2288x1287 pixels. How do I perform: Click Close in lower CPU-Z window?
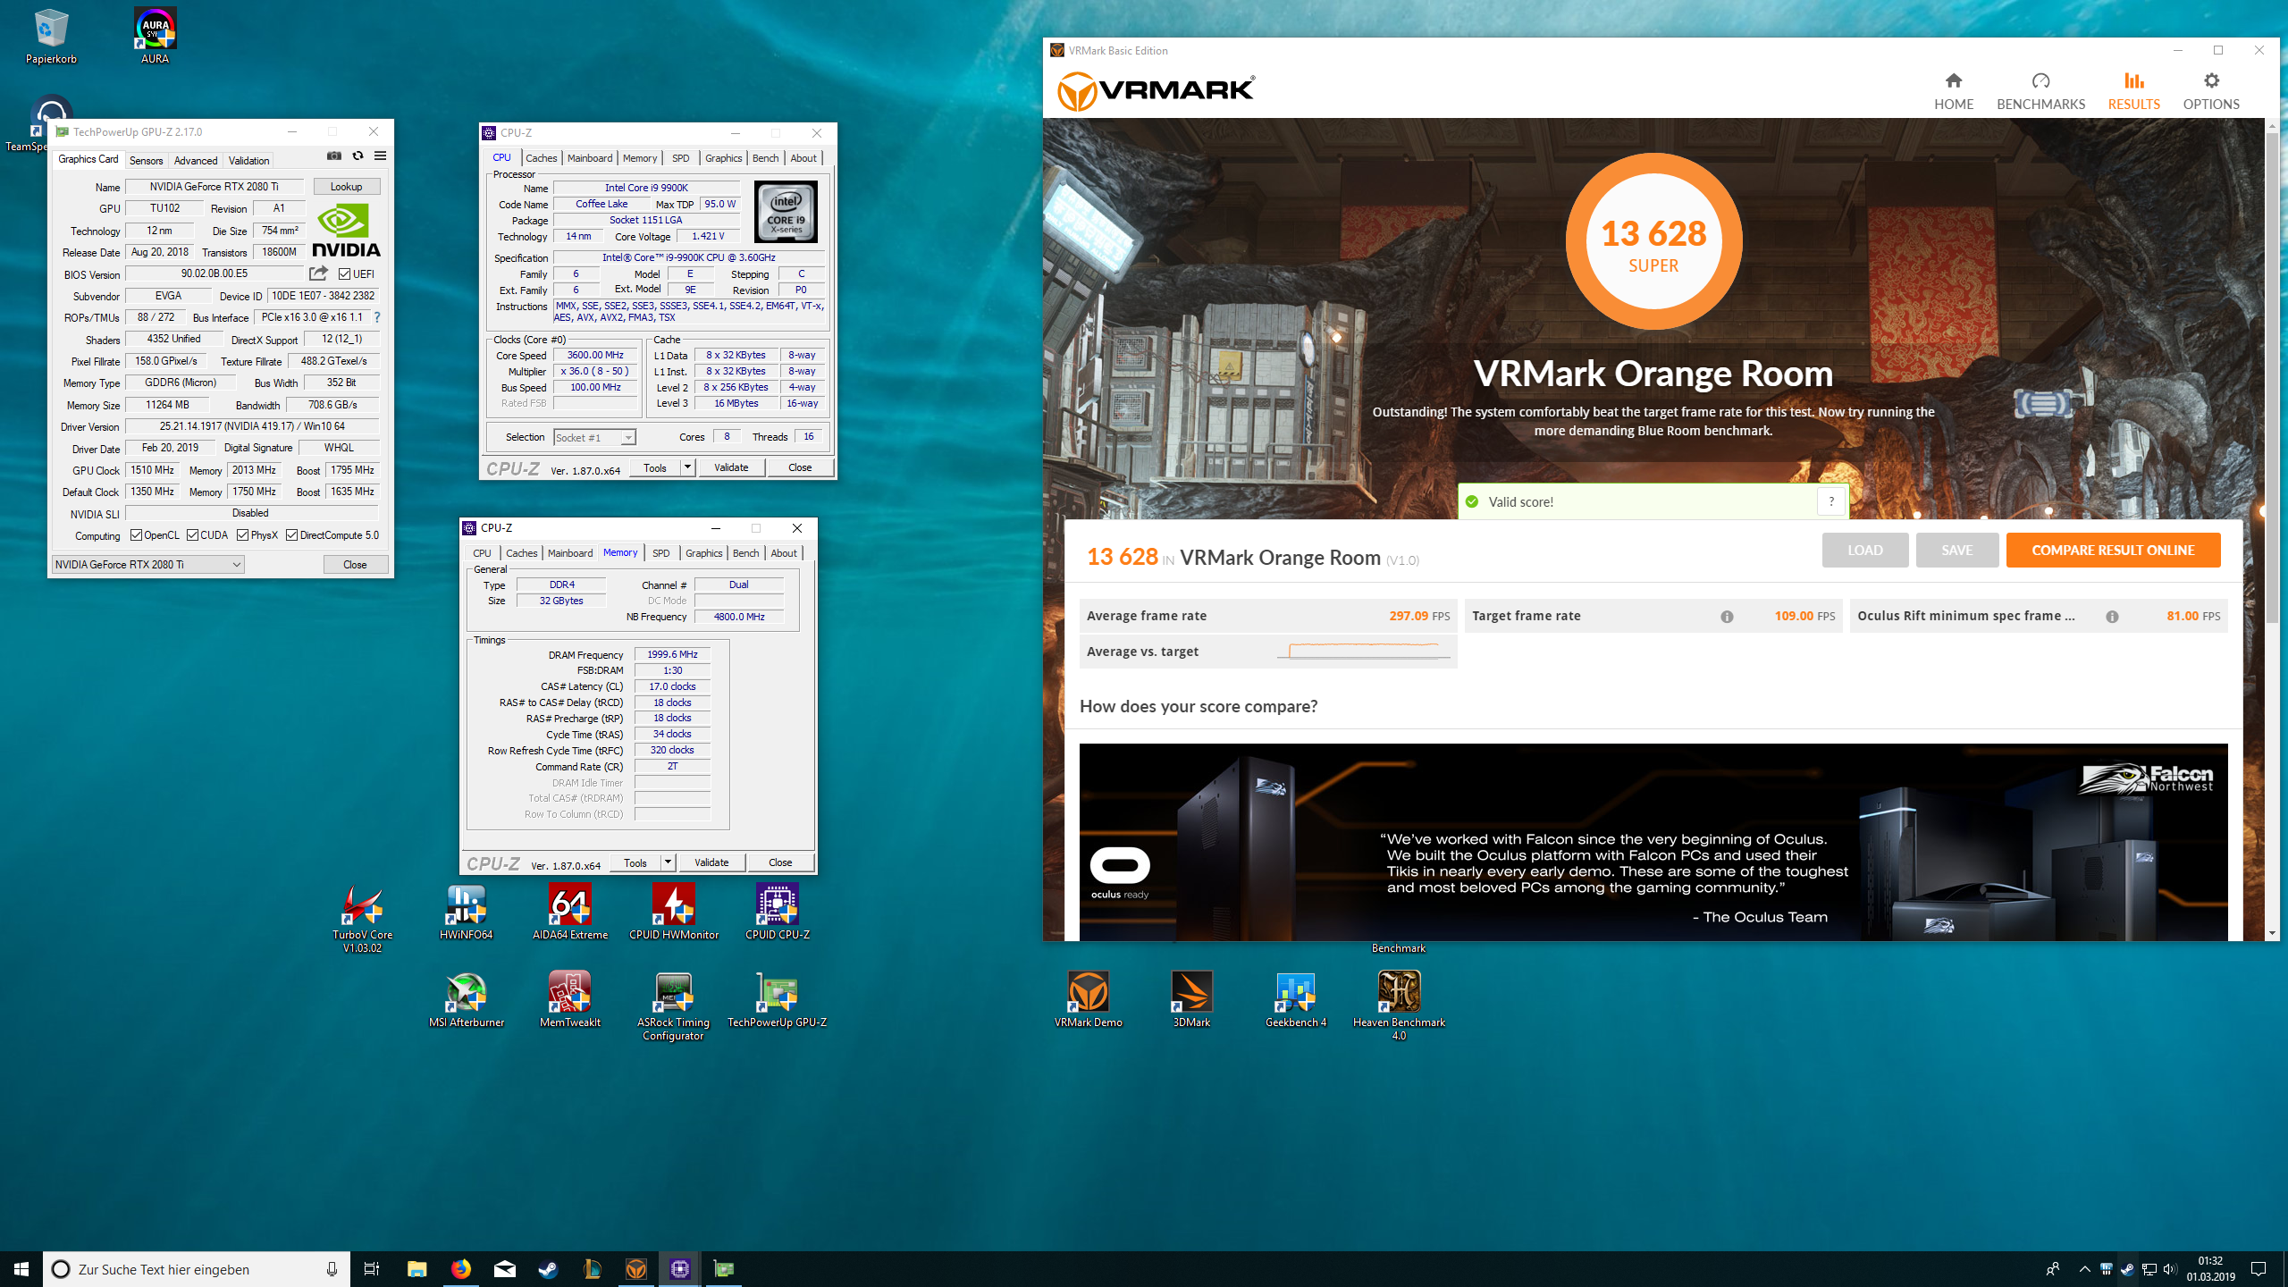(x=780, y=862)
